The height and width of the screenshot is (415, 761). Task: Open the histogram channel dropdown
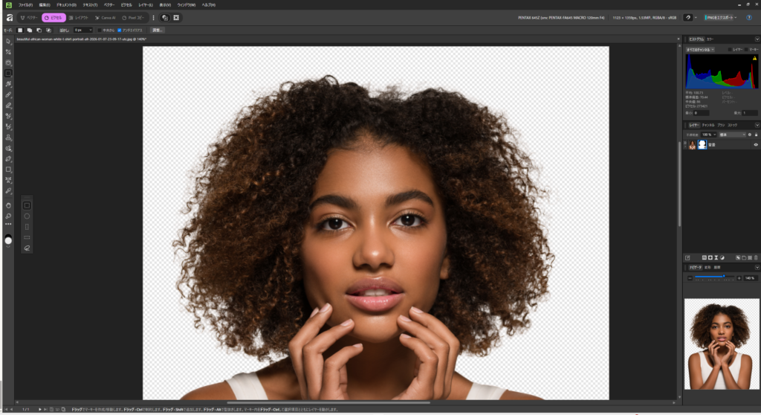pos(700,50)
